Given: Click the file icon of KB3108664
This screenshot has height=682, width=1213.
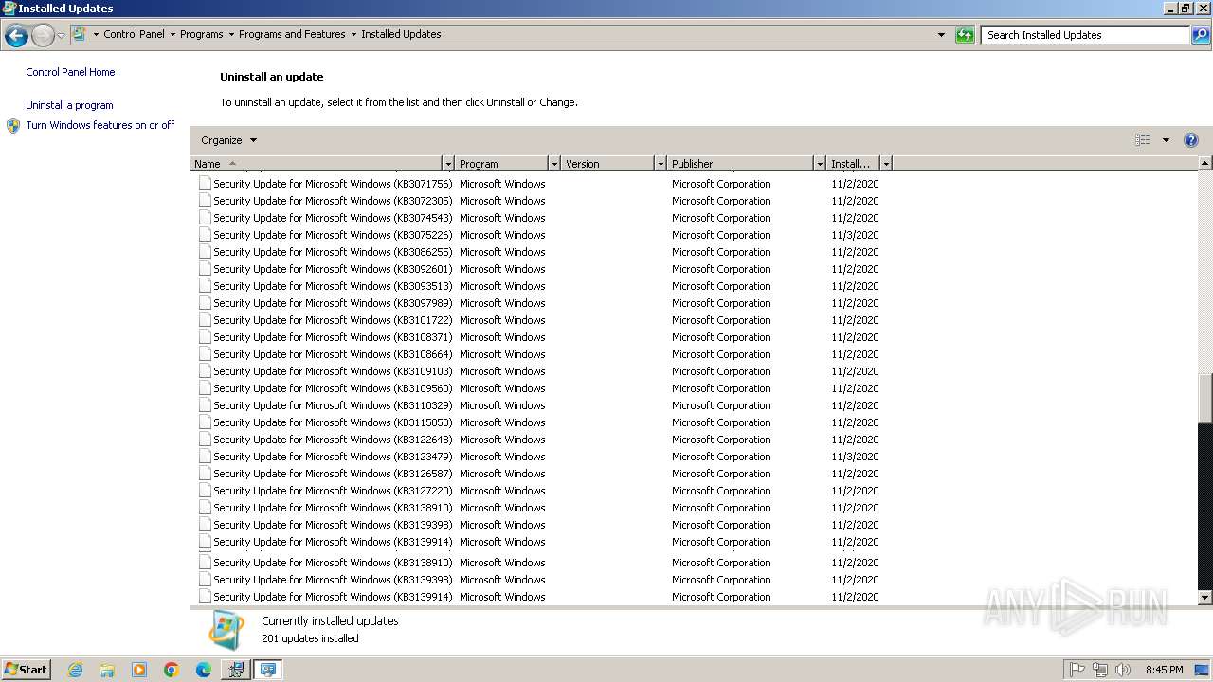Looking at the screenshot, I should 205,354.
